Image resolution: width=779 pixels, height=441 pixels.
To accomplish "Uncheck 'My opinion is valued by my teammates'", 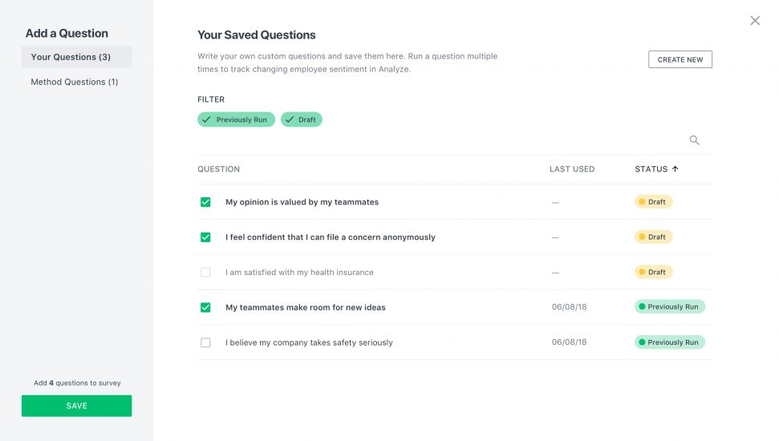I will coord(205,202).
